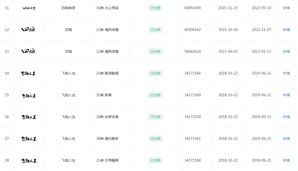Click the 四海 logo image in row 12
This screenshot has height=171, width=298.
coord(29,29)
